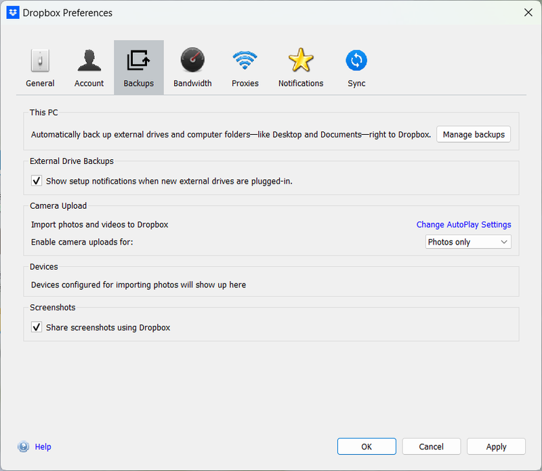Confirm preferences with the OK button
The image size is (542, 471).
(367, 447)
